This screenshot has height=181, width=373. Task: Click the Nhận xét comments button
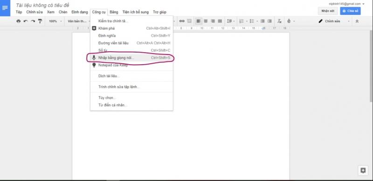pyautogui.click(x=328, y=11)
